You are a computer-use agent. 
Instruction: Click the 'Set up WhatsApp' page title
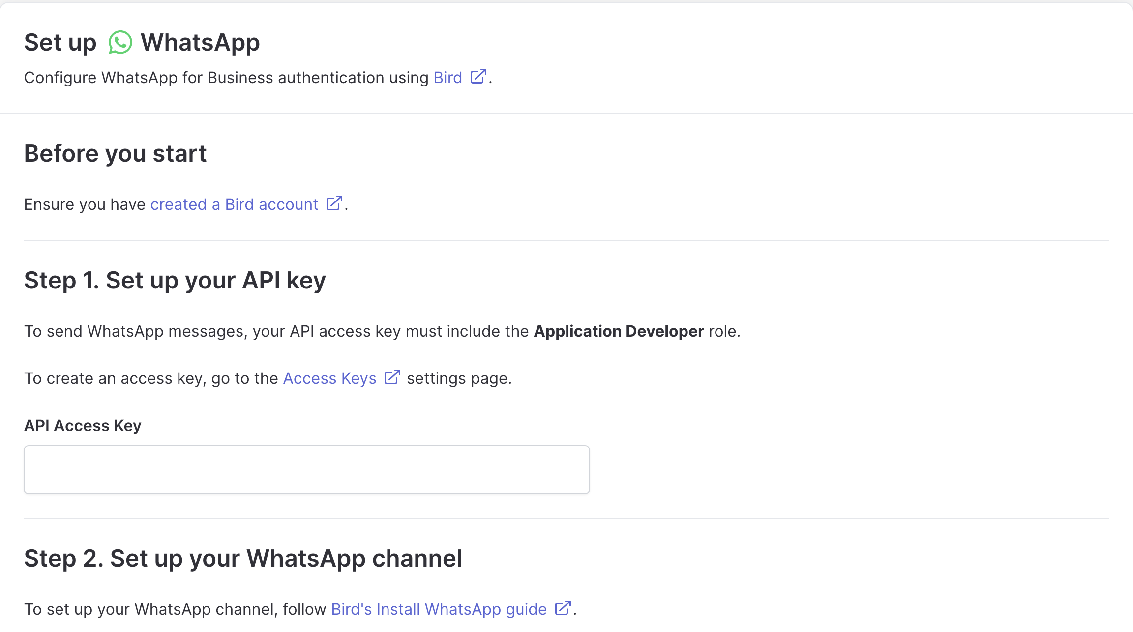142,42
